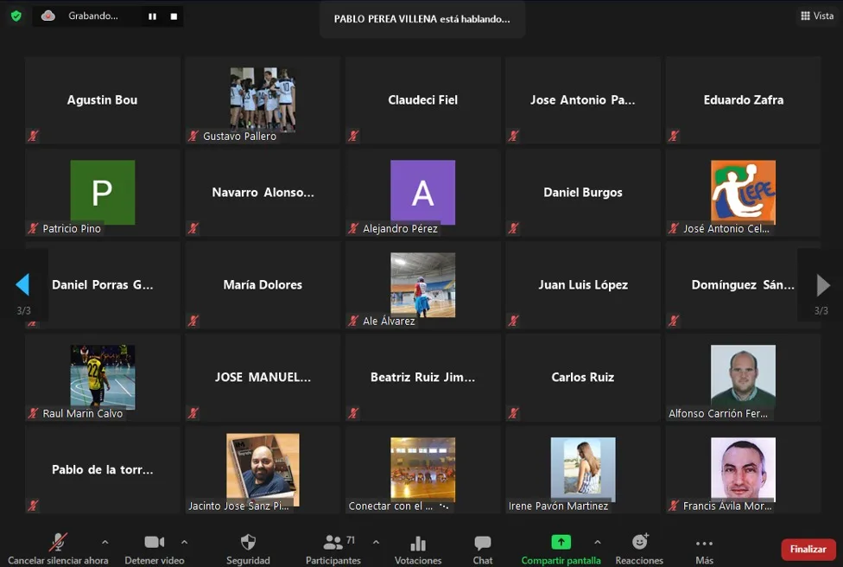
Task: Open the Más options menu
Action: (704, 543)
